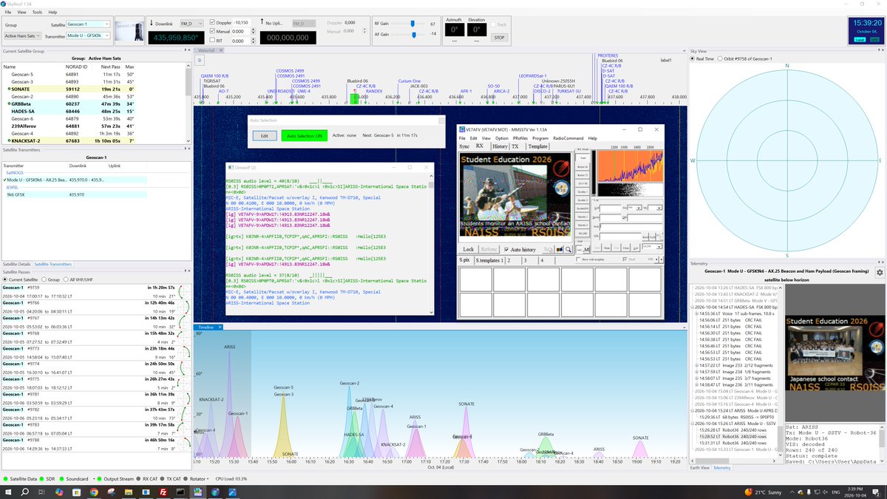Screen dimensions: 887x499
Task: Click the RX CAT status indicator
Action: click(x=146, y=479)
